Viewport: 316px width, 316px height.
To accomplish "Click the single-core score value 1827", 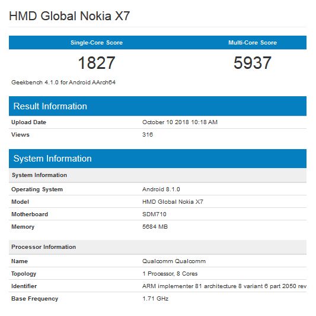I will click(x=97, y=63).
